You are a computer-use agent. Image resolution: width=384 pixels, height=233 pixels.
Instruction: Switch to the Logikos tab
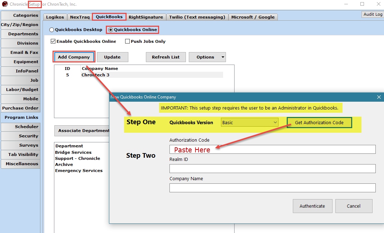coord(55,17)
